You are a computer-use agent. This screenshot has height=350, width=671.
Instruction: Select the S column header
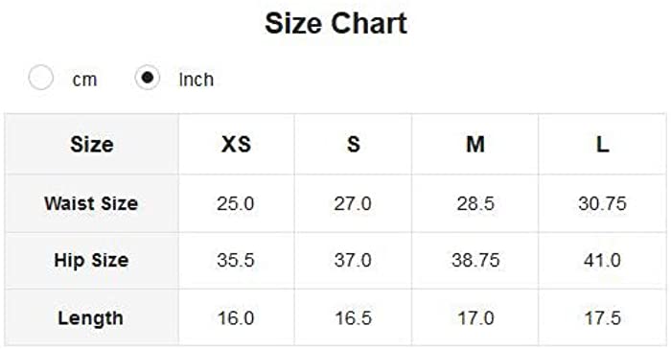[x=353, y=144]
